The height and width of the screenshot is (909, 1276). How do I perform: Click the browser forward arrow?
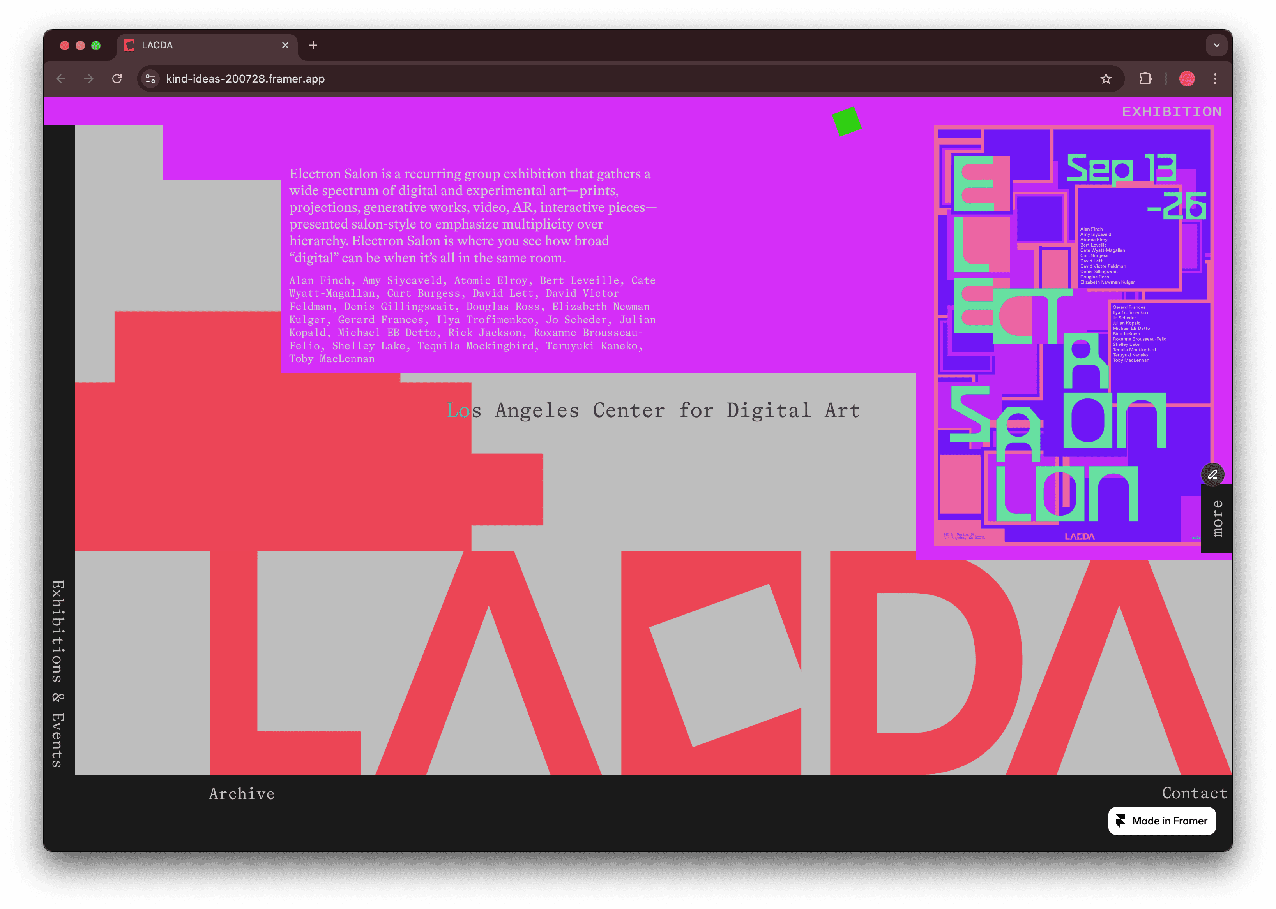(x=88, y=79)
